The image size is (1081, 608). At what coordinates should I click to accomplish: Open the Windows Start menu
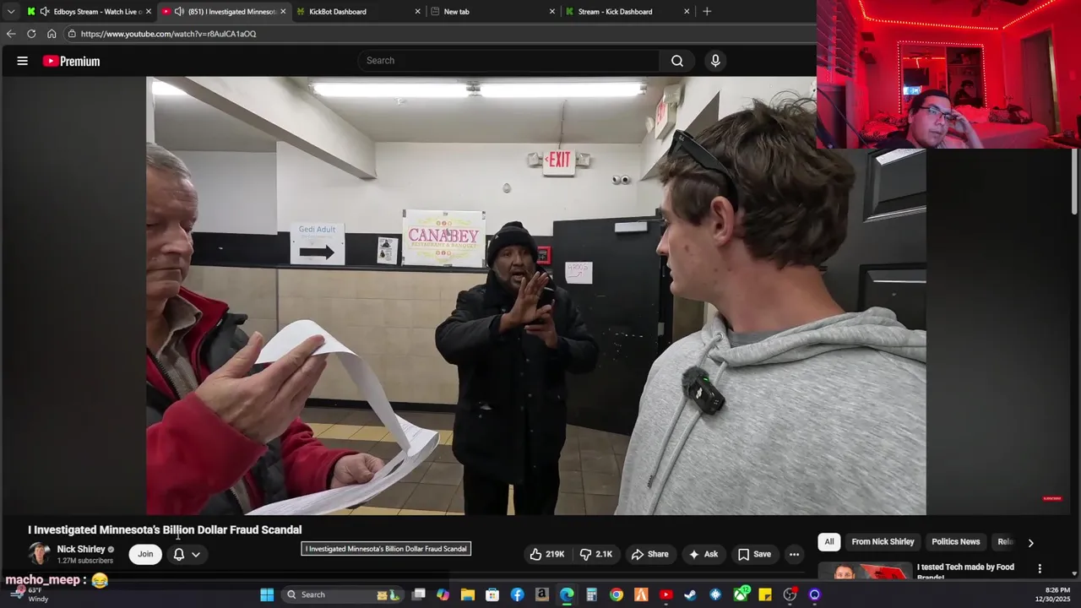267,594
